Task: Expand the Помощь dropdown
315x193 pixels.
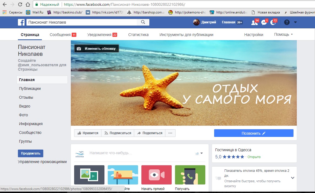Action: (284, 34)
